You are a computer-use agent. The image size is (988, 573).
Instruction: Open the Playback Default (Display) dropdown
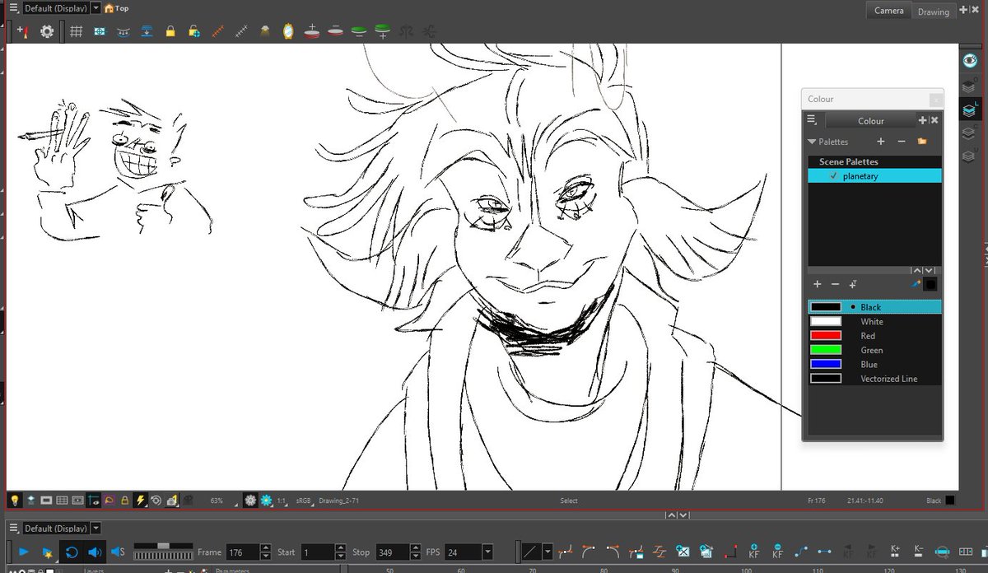point(96,528)
